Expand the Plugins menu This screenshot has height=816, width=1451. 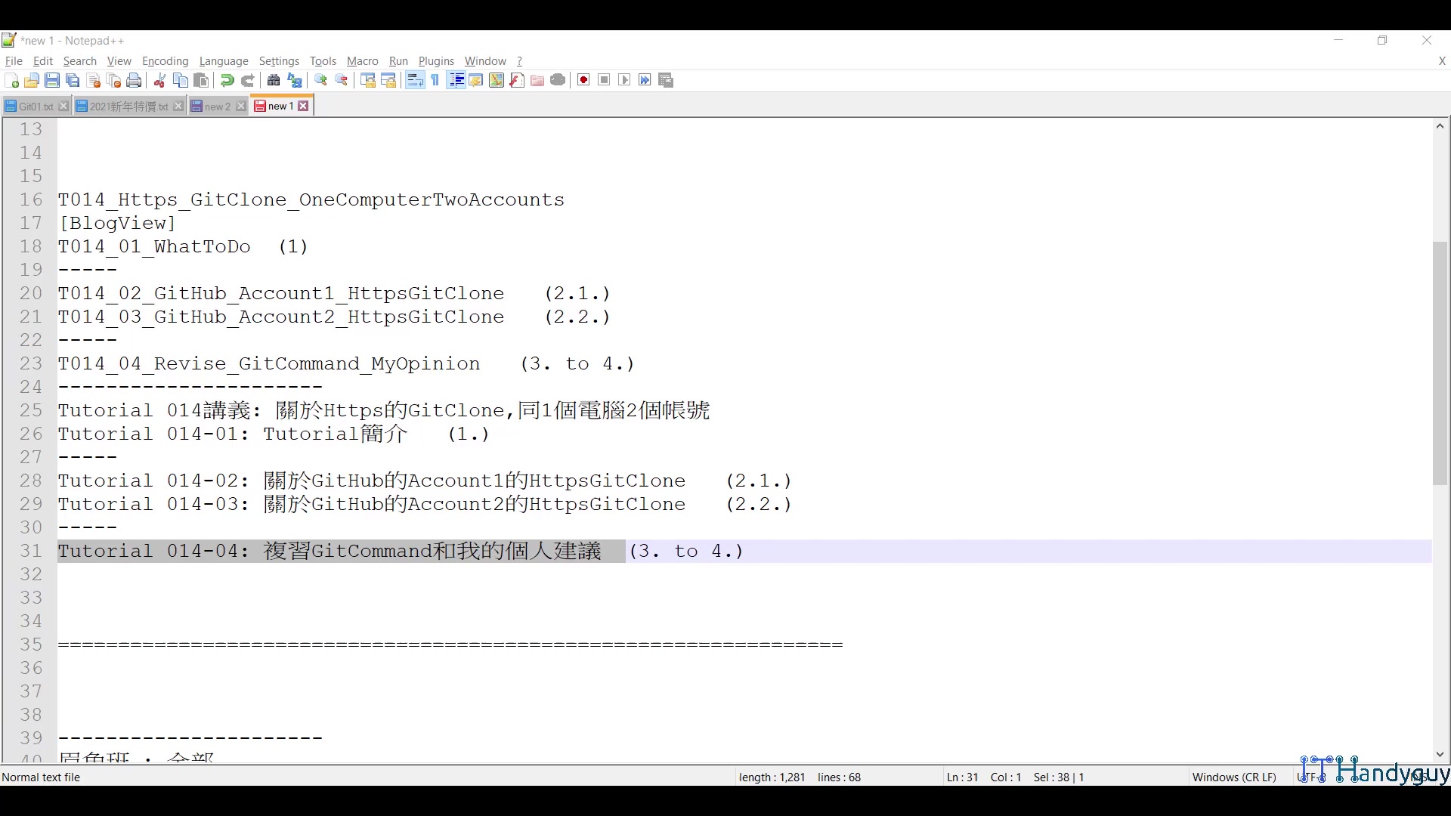(x=436, y=61)
